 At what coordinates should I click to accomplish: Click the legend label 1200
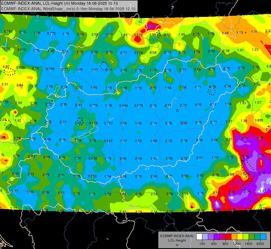[237, 244]
